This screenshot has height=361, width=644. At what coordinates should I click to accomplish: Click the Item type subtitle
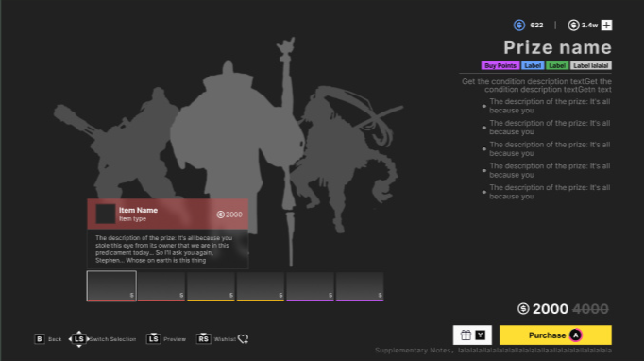point(132,218)
